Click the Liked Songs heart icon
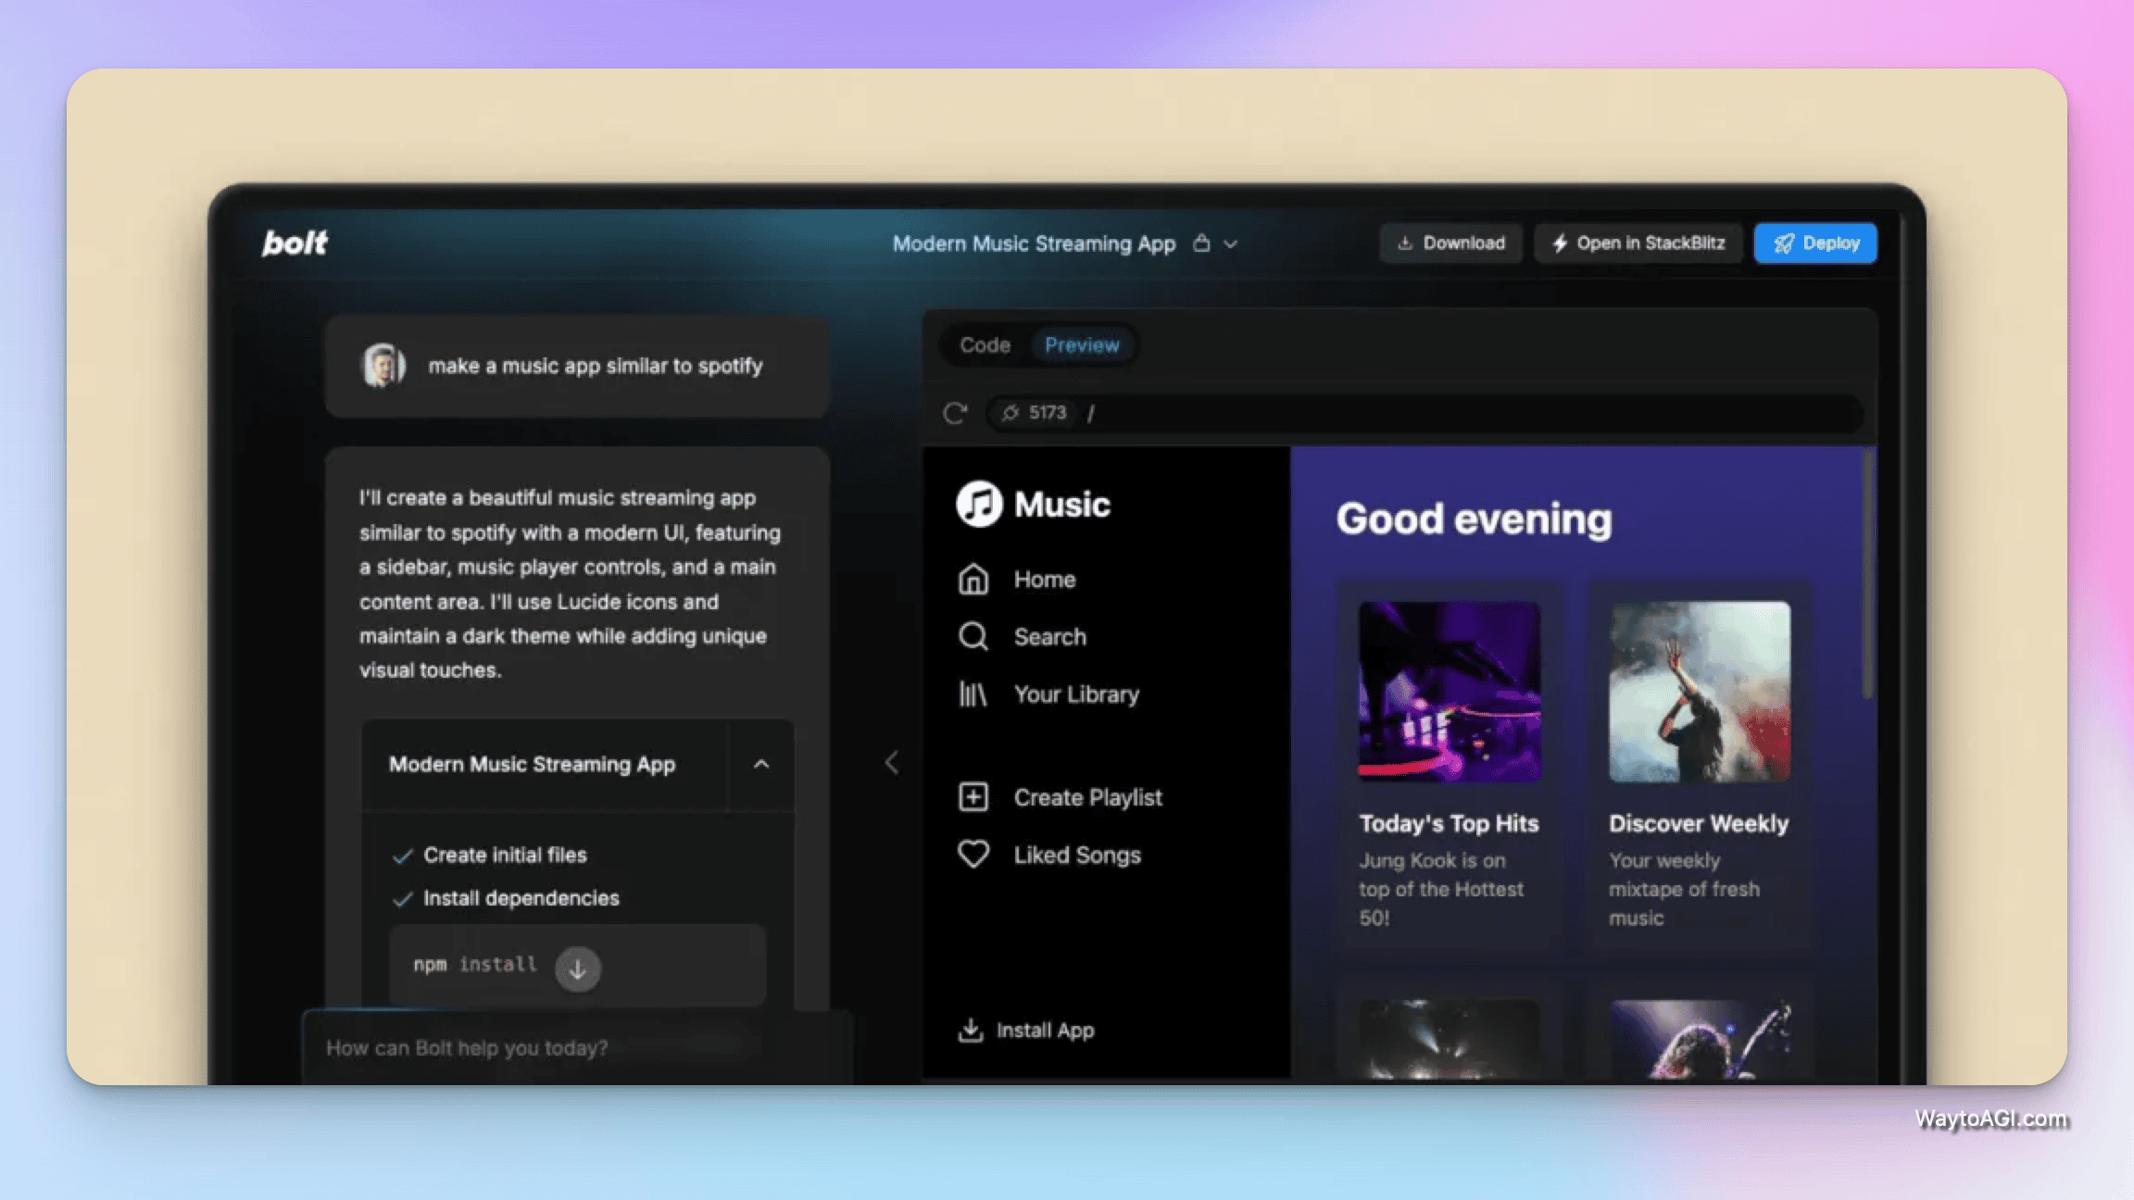The width and height of the screenshot is (2134, 1200). point(973,855)
